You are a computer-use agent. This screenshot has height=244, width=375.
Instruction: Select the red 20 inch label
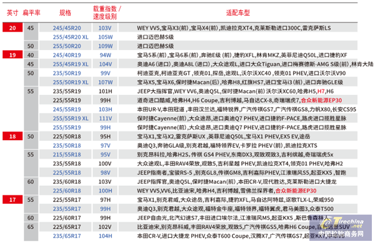click(x=12, y=28)
